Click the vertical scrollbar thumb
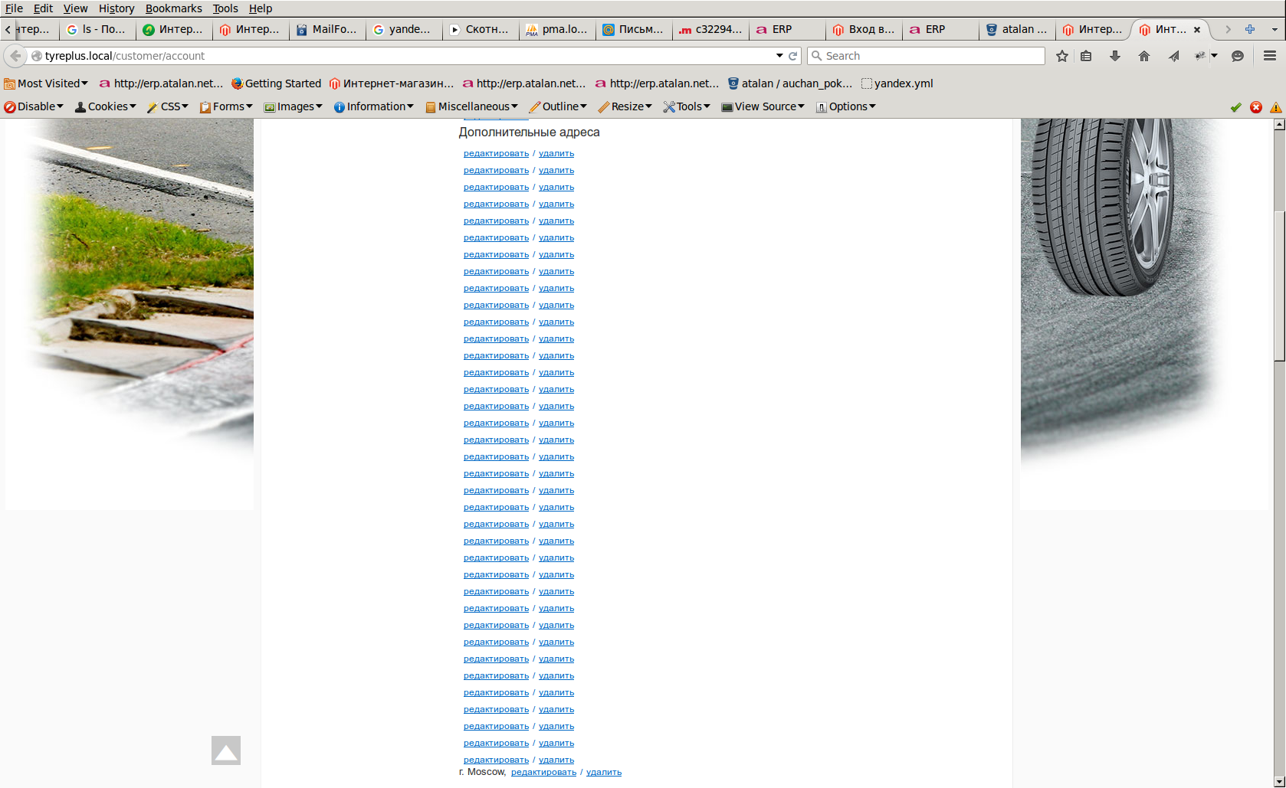This screenshot has width=1286, height=788. pos(1279,285)
